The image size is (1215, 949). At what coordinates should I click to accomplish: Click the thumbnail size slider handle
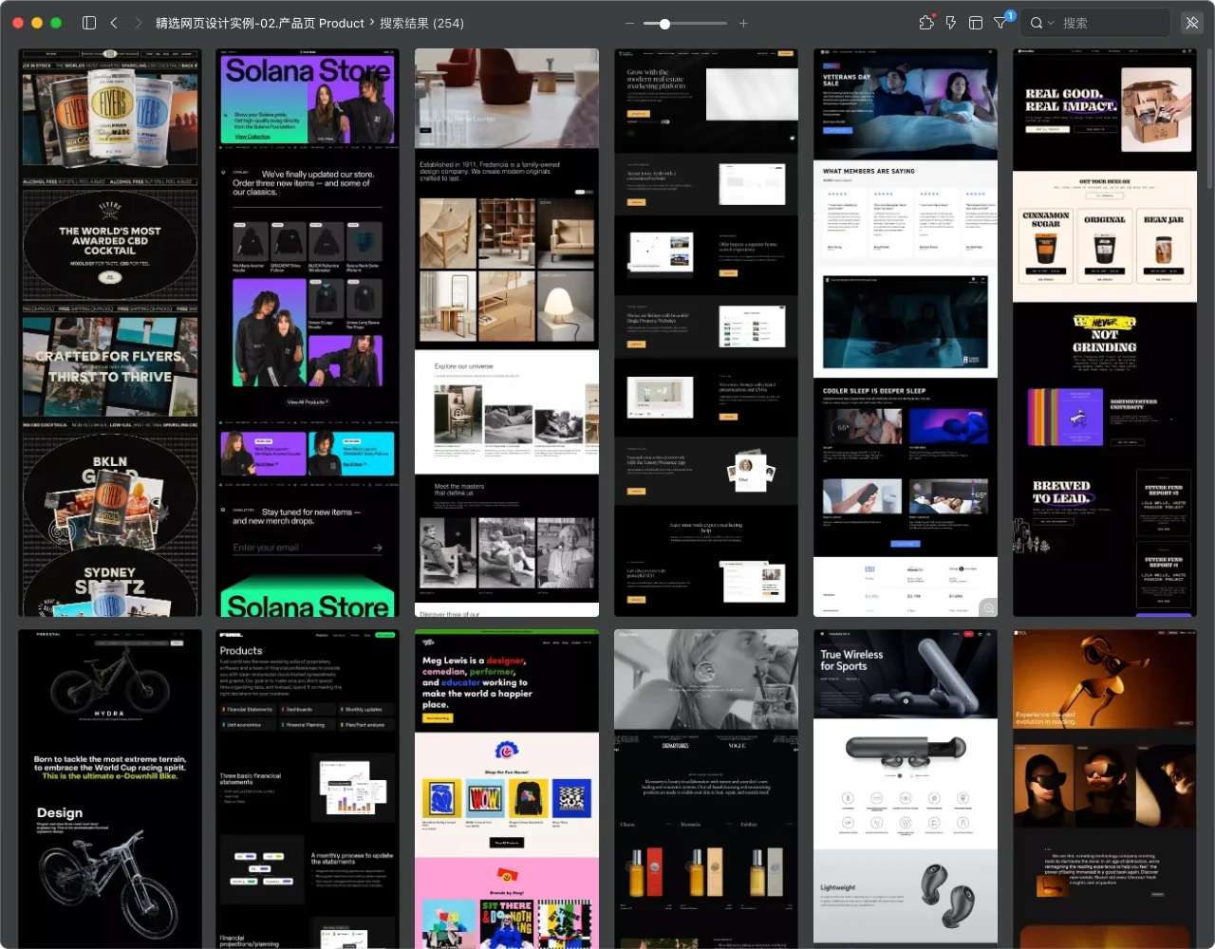[664, 23]
